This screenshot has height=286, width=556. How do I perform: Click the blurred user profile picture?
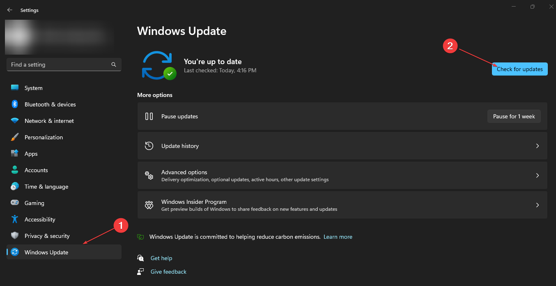pyautogui.click(x=19, y=37)
